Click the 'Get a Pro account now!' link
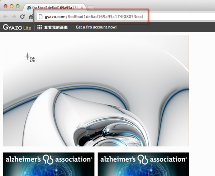Image resolution: width=215 pixels, height=176 pixels. (x=96, y=27)
